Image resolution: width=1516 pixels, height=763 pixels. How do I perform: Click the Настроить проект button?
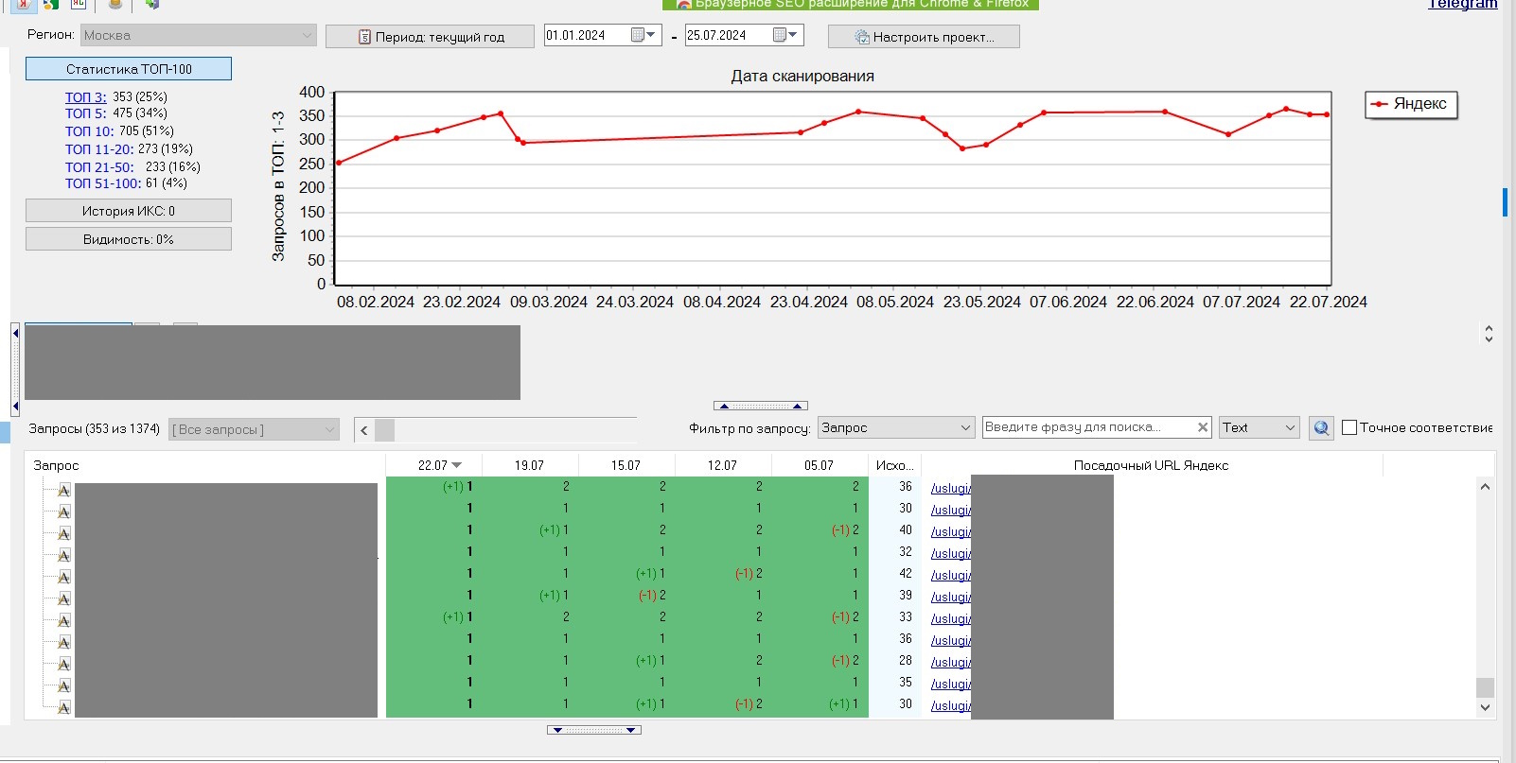(924, 37)
